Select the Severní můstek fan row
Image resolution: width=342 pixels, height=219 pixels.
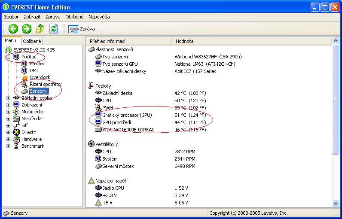click(x=145, y=166)
